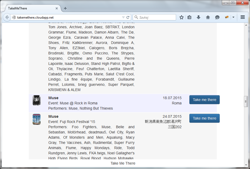Bookmark this page with the star icon
The width and height of the screenshot is (250, 169).
182,17
